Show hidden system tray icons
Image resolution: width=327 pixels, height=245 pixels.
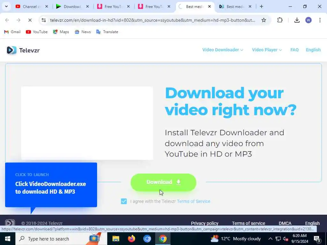point(270,239)
